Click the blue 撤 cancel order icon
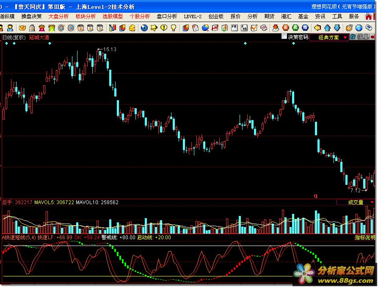Viewport: 378px width, 287px height. coord(305,28)
